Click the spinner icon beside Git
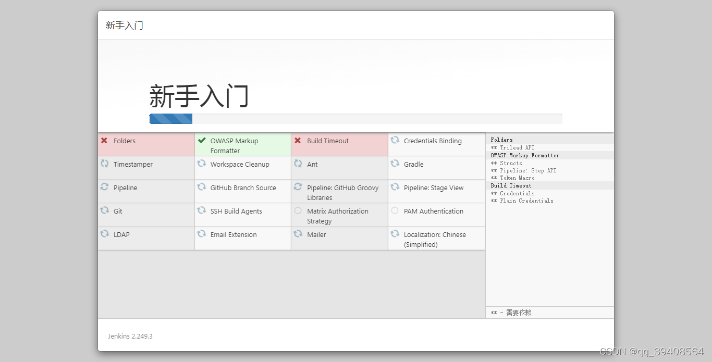712x362 pixels. pos(104,210)
